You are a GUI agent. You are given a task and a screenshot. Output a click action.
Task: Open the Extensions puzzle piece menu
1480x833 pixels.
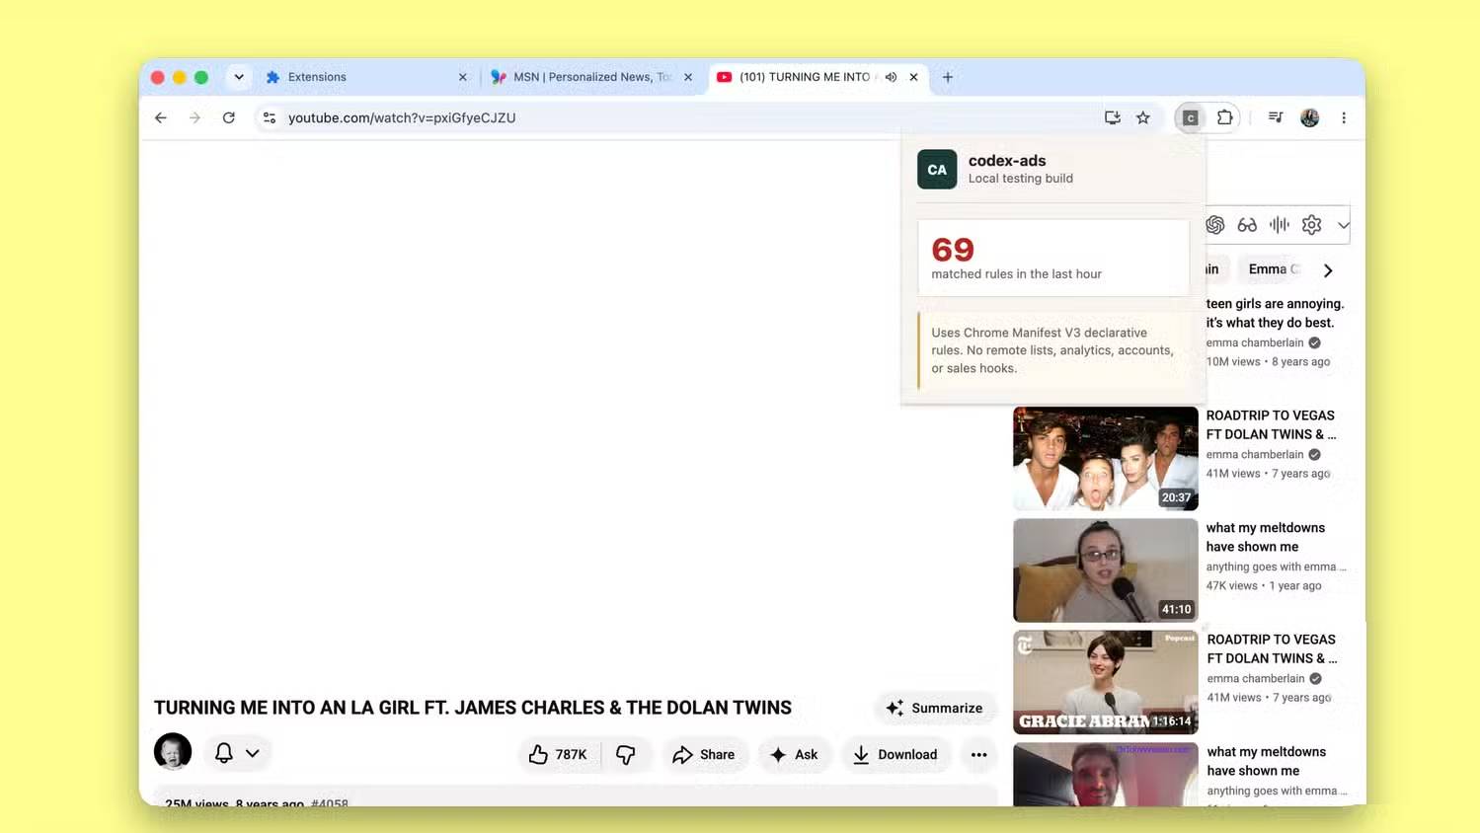coord(1225,117)
